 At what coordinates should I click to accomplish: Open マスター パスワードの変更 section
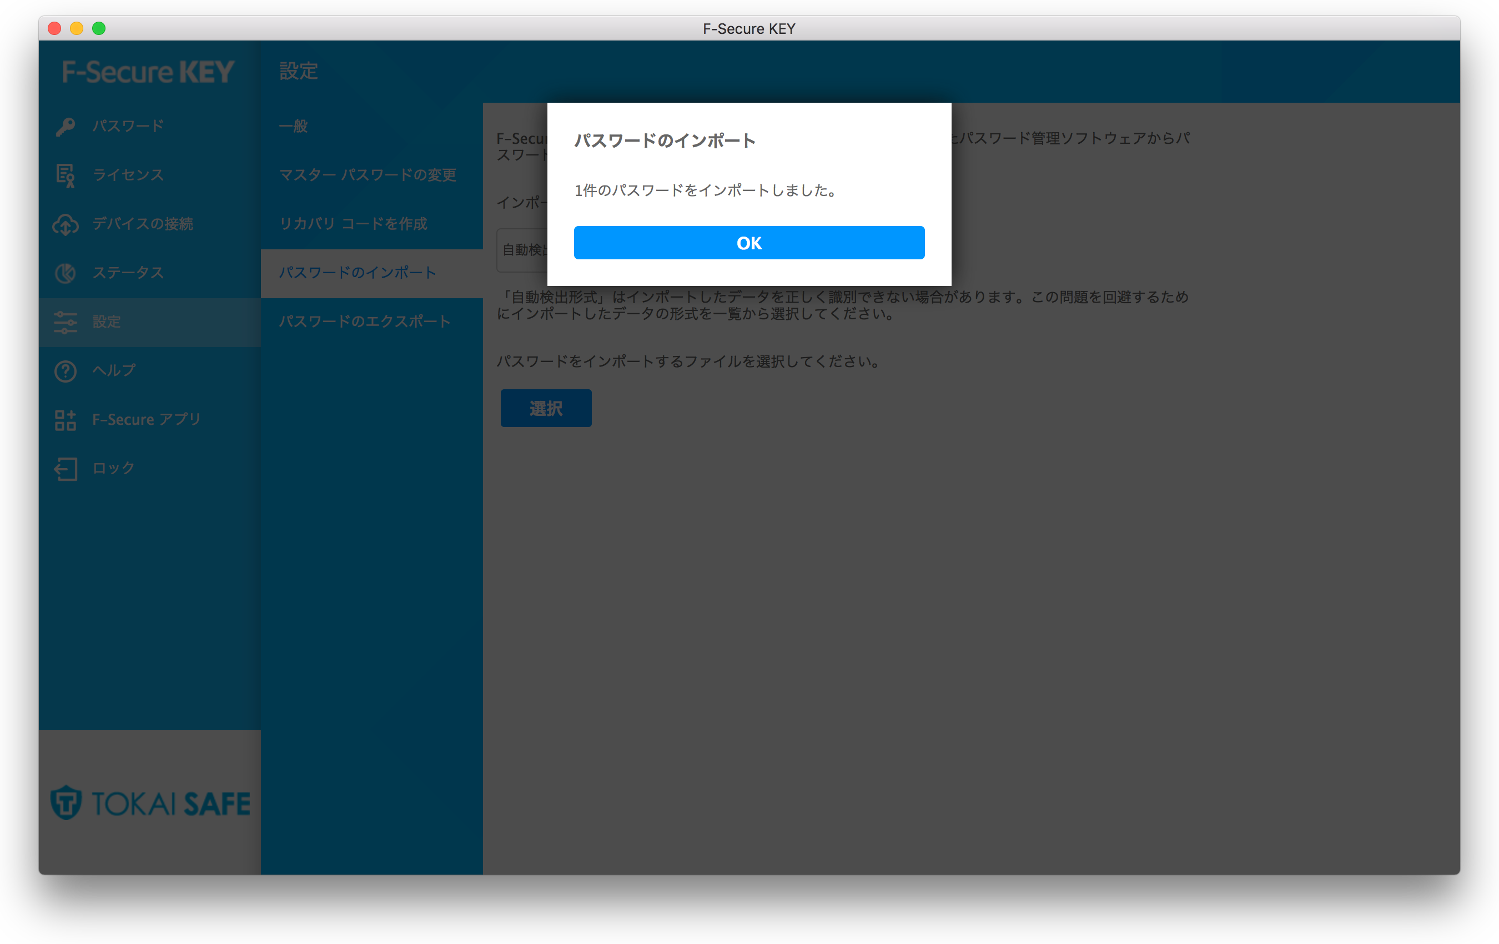coord(368,175)
